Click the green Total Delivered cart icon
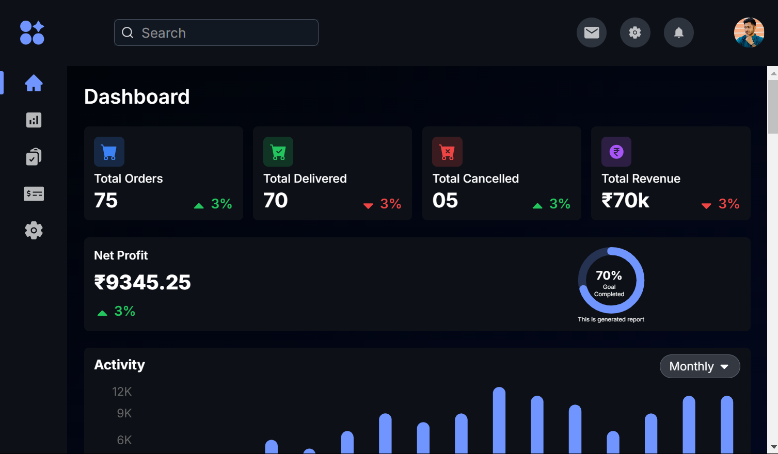 [278, 152]
